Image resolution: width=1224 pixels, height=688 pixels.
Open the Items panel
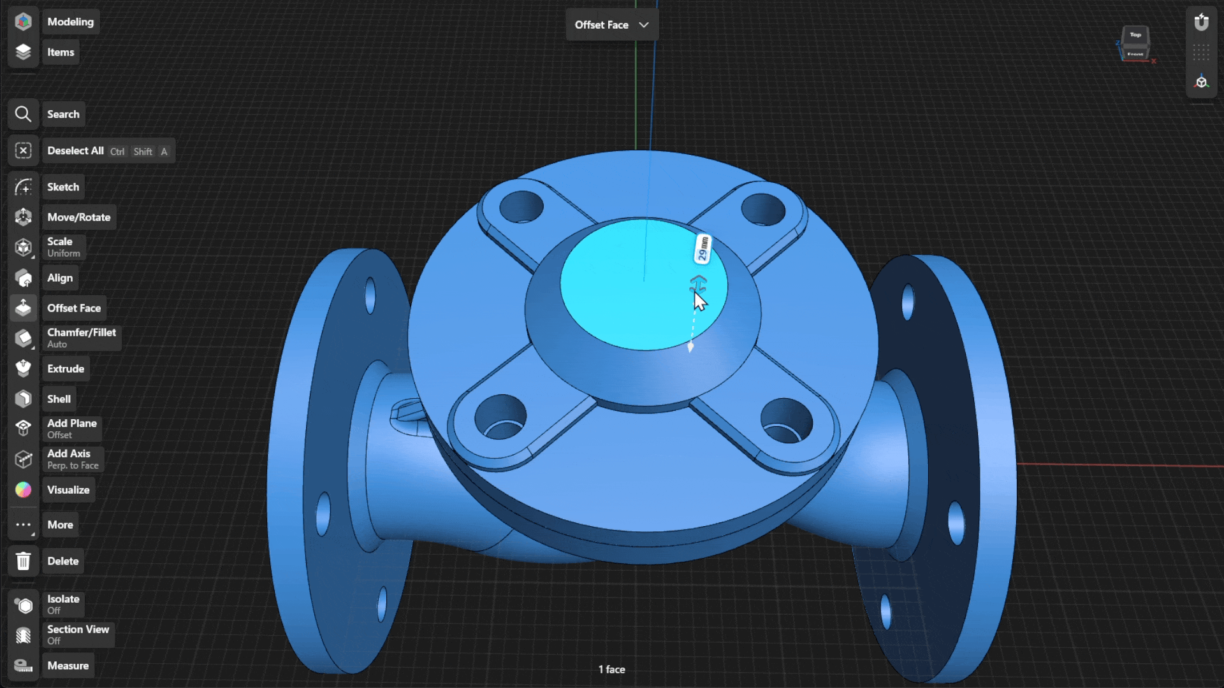60,52
